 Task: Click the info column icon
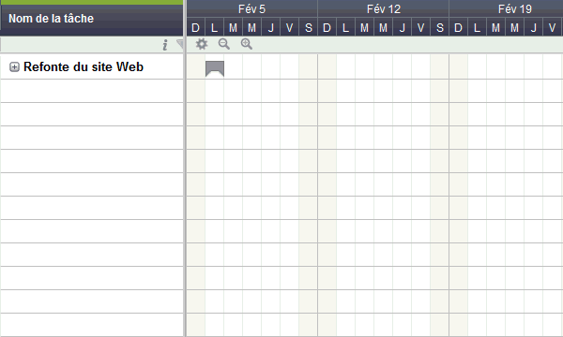click(165, 45)
